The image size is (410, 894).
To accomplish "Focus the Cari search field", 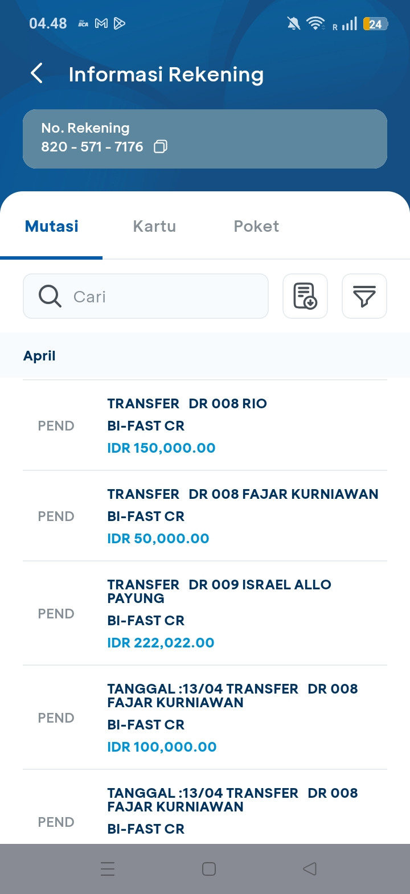I will pyautogui.click(x=165, y=296).
